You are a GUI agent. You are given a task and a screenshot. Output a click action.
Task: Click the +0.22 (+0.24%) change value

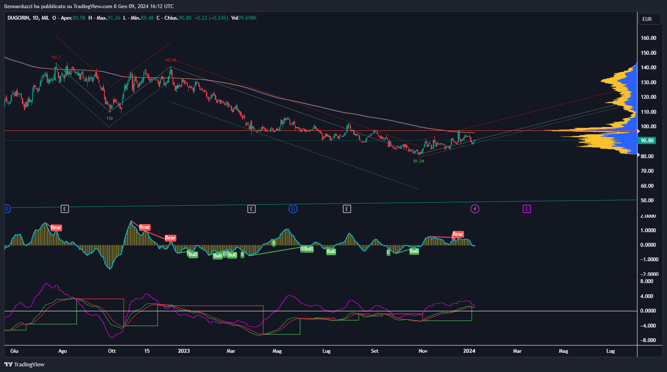pos(211,18)
